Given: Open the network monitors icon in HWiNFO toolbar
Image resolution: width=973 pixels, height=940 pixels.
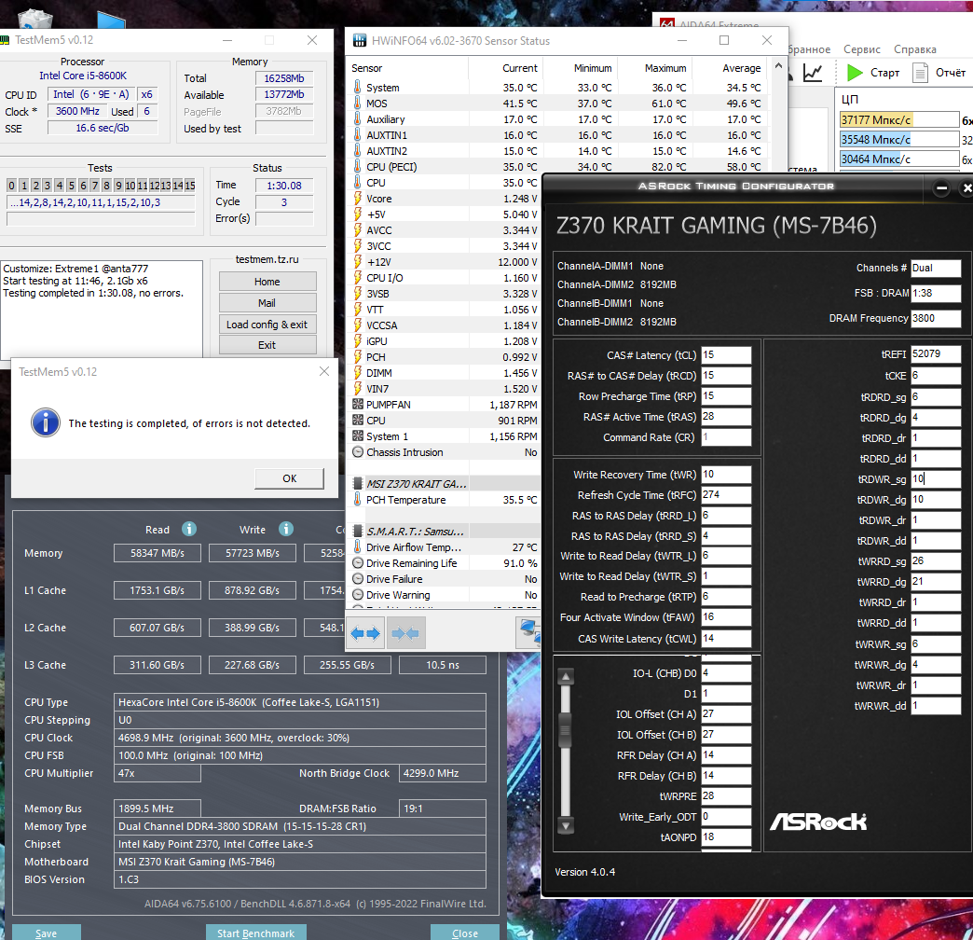Looking at the screenshot, I should pyautogui.click(x=528, y=632).
